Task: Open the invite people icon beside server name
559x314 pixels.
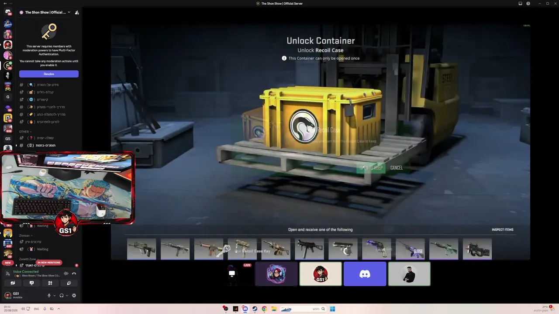Action: click(77, 12)
